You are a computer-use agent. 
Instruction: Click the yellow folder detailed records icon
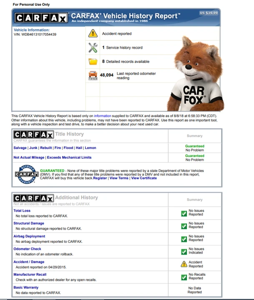coord(93,61)
